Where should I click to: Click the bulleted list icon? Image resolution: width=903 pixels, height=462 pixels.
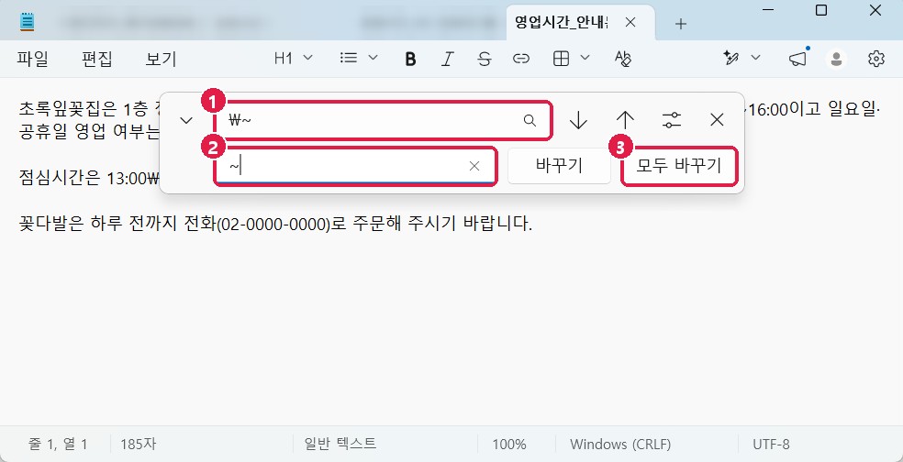(349, 58)
